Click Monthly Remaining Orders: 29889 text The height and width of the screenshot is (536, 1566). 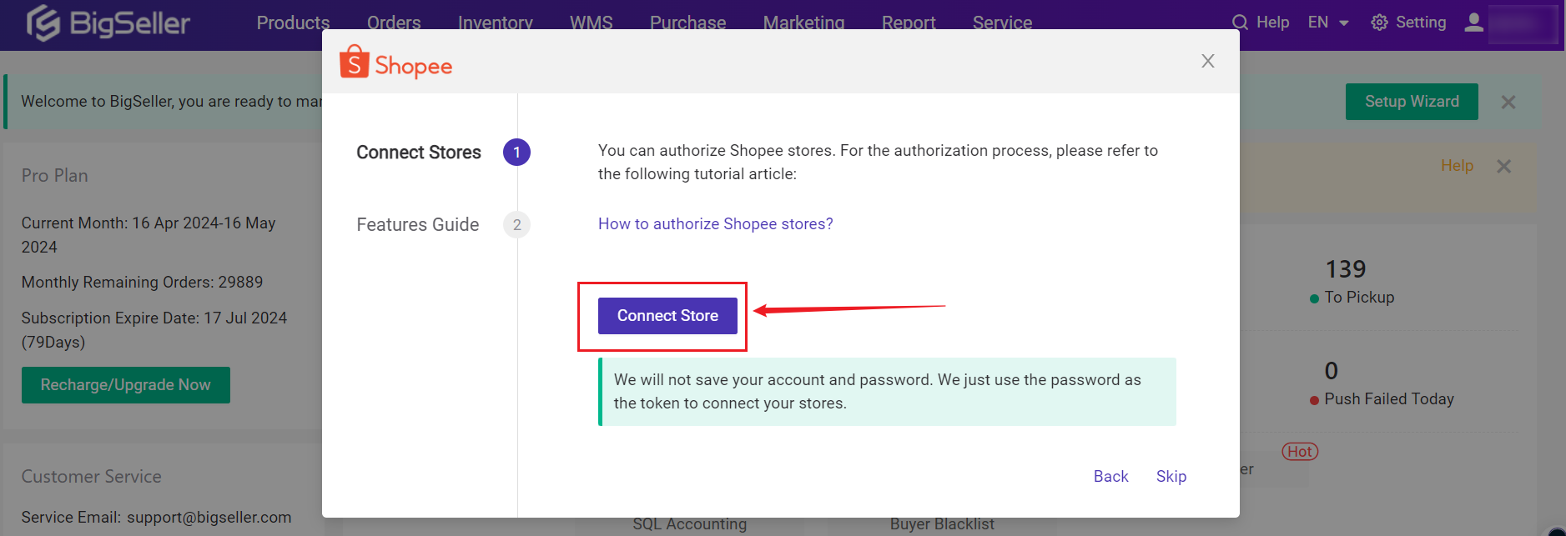point(142,283)
